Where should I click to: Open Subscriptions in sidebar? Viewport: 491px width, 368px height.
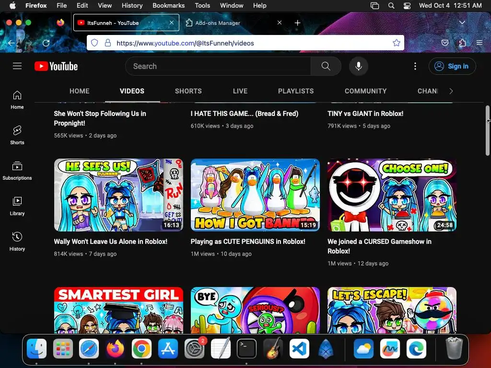(17, 171)
